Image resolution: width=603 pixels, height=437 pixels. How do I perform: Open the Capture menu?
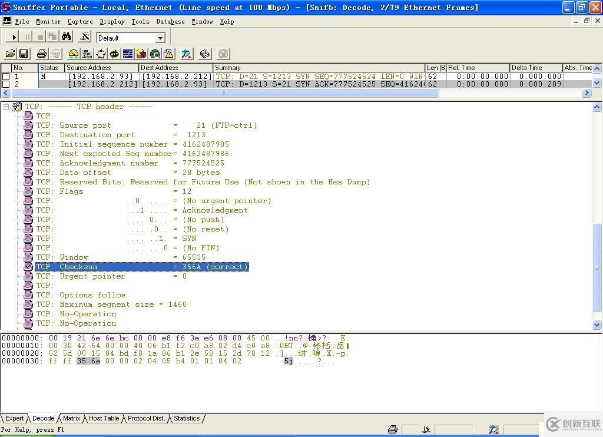pyautogui.click(x=80, y=22)
